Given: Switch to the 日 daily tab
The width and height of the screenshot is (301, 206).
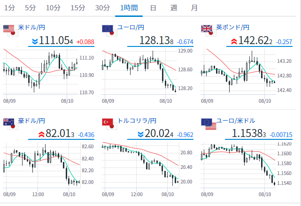Looking at the screenshot, I should (x=153, y=8).
